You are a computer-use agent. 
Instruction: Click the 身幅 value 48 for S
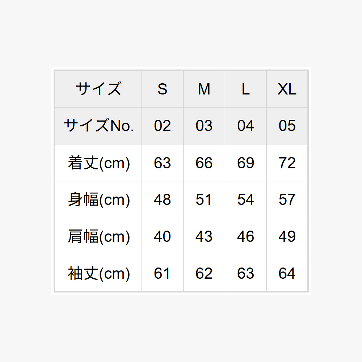click(x=163, y=200)
